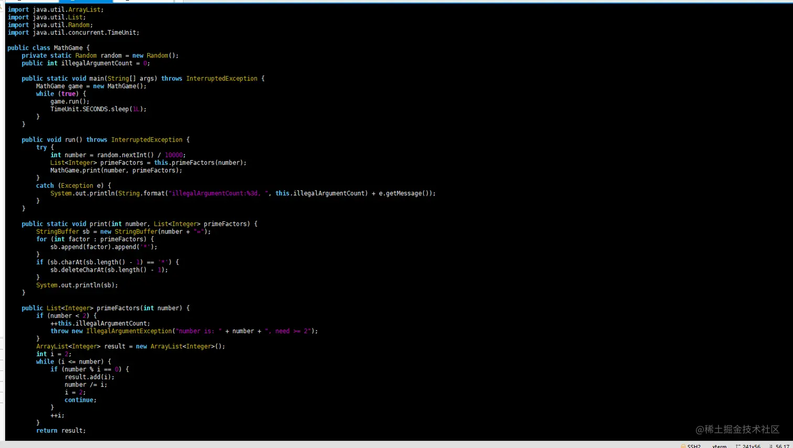Click 'StringBuffer sb = new StringBuffer' line

pos(123,231)
